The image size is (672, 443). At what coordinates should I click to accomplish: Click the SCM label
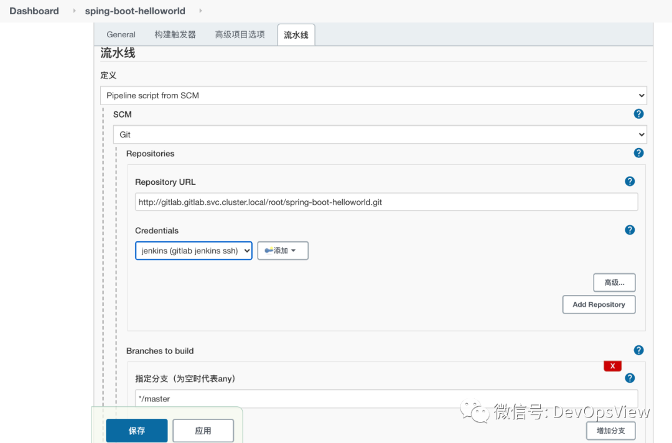[123, 114]
